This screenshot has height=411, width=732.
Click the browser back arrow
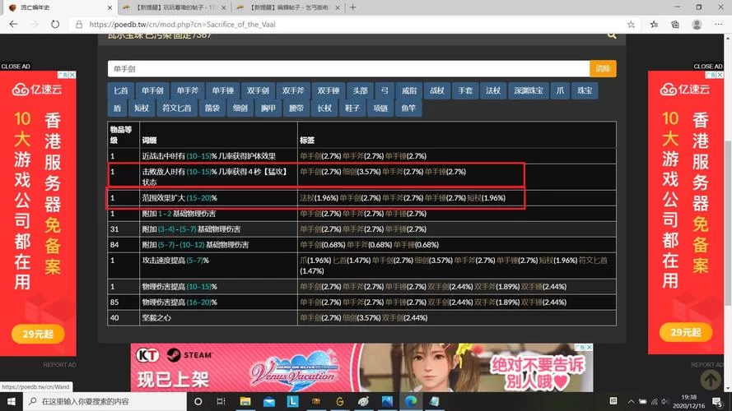(x=13, y=24)
